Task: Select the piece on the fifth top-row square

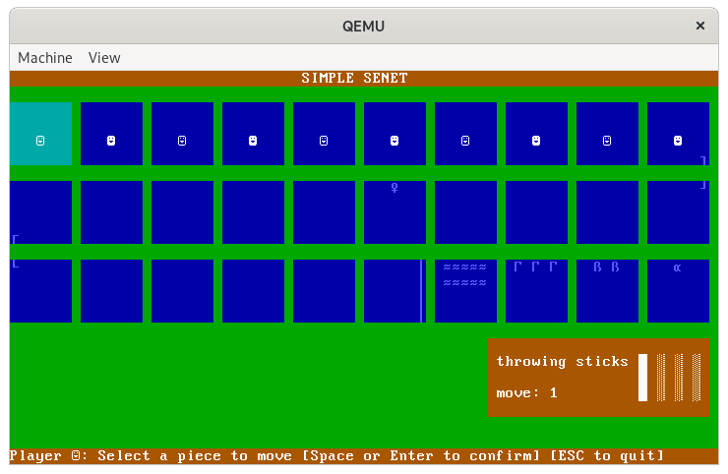Action: tap(324, 141)
